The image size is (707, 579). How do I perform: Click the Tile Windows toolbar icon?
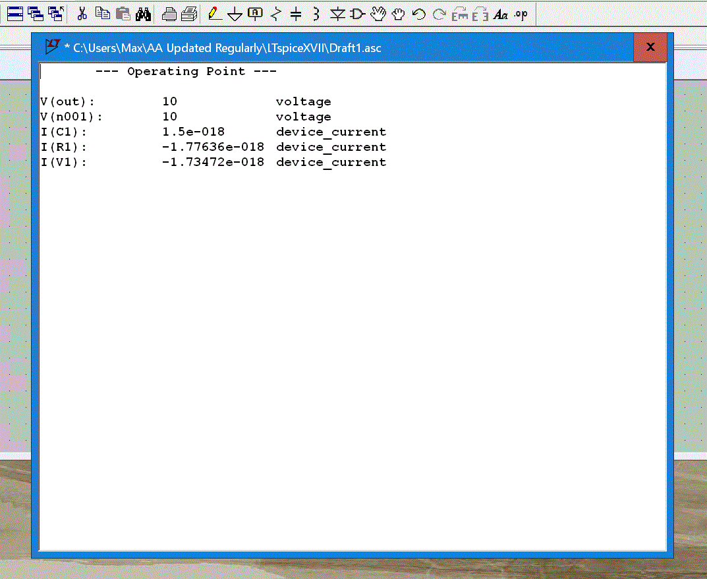14,14
